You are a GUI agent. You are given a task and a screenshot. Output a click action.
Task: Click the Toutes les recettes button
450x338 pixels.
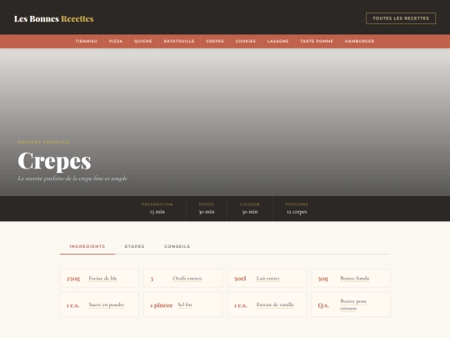point(401,18)
